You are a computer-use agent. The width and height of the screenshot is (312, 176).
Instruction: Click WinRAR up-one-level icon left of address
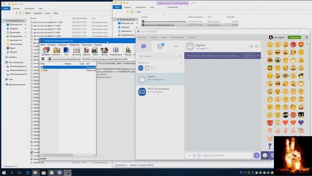coord(43,59)
